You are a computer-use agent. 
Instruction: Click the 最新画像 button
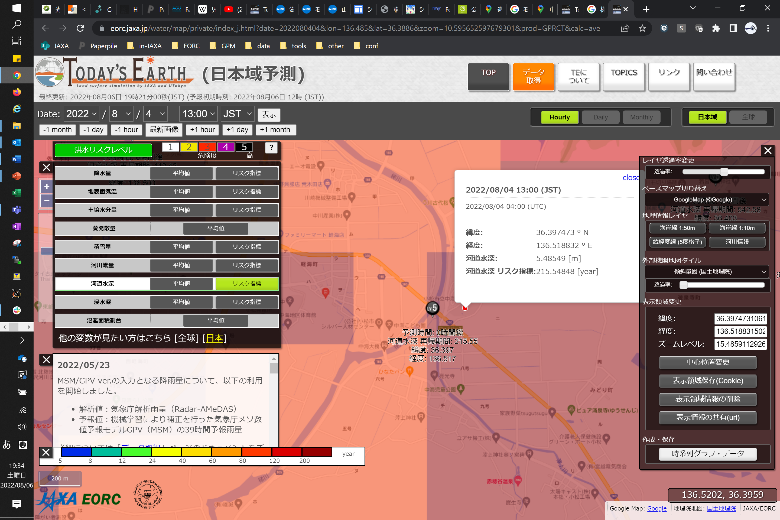[164, 130]
